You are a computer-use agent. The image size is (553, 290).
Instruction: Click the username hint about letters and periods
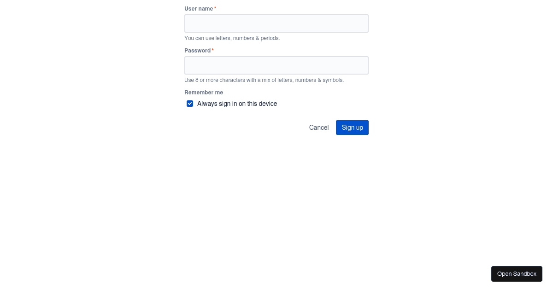232,38
